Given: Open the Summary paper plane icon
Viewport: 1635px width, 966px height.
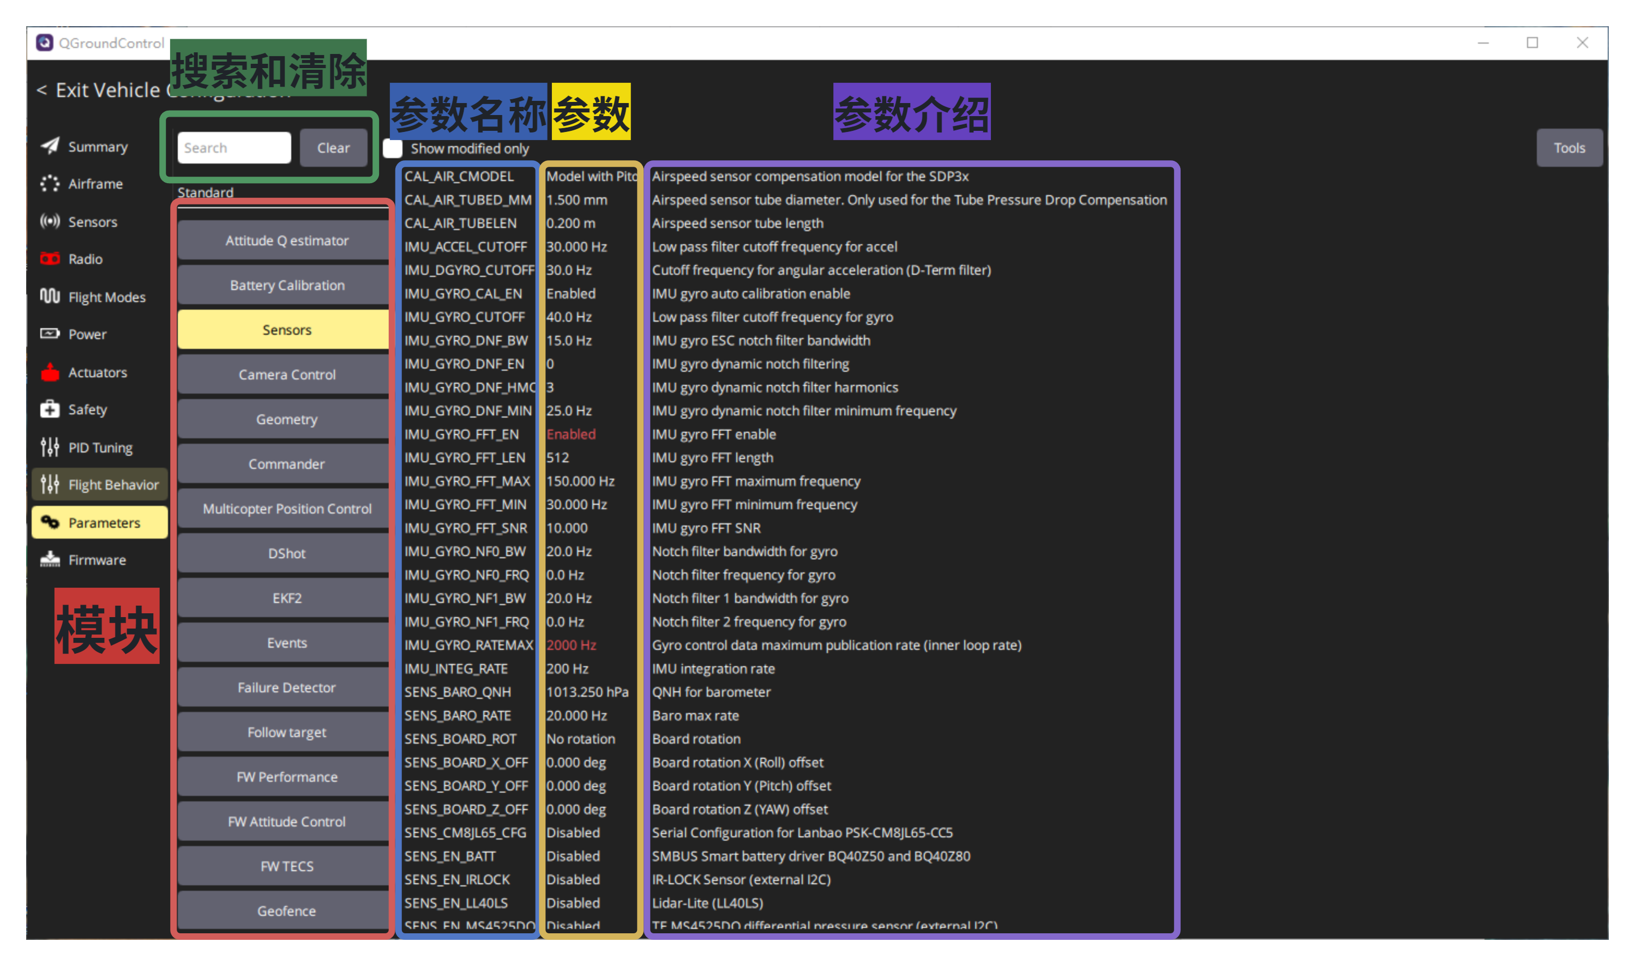Looking at the screenshot, I should [x=50, y=146].
